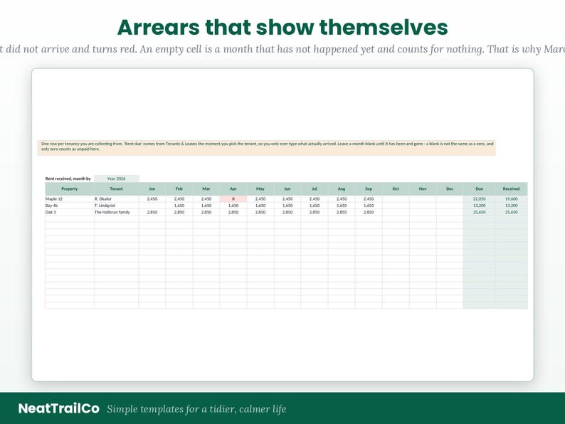Screen dimensions: 565x424
Task: Select the 'Jul' column header
Action: coord(315,189)
